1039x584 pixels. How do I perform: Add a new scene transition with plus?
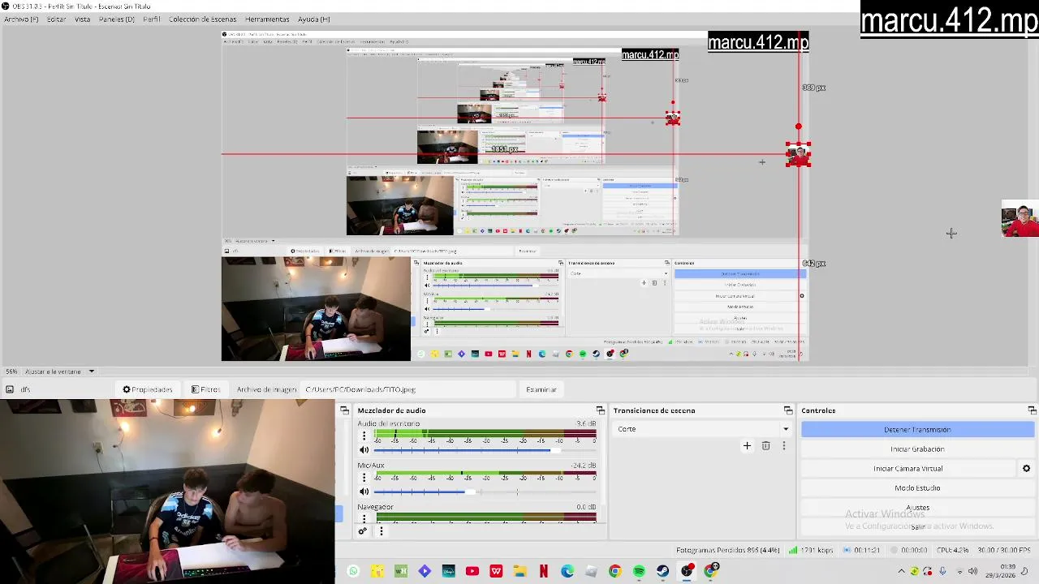point(747,445)
